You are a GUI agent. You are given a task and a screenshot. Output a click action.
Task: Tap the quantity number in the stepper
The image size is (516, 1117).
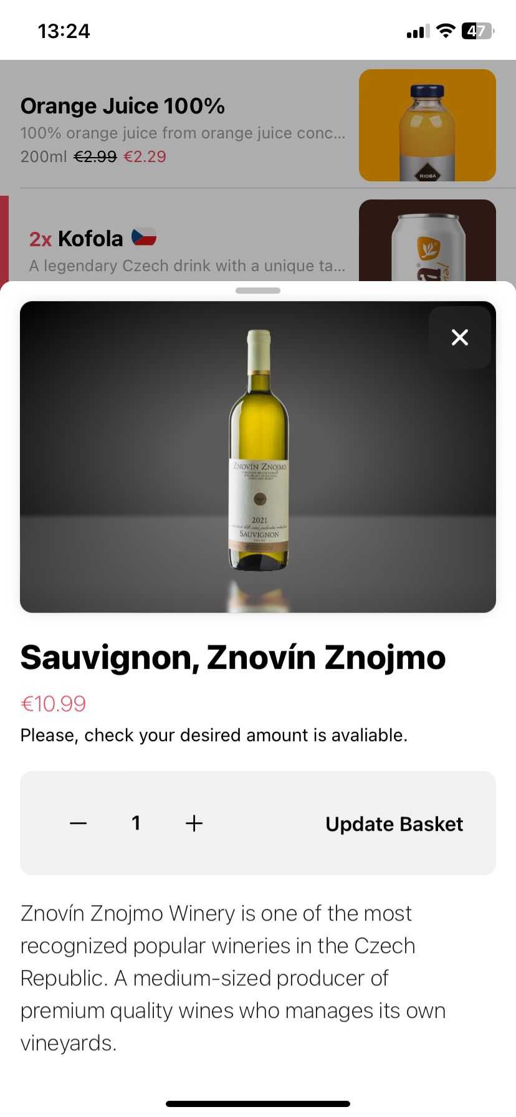(x=136, y=823)
